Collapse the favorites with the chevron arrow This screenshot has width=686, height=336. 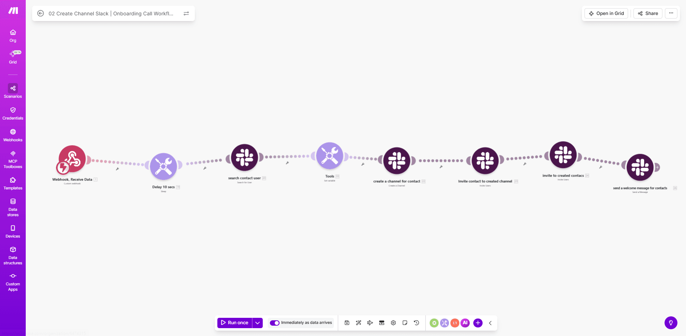(490, 323)
